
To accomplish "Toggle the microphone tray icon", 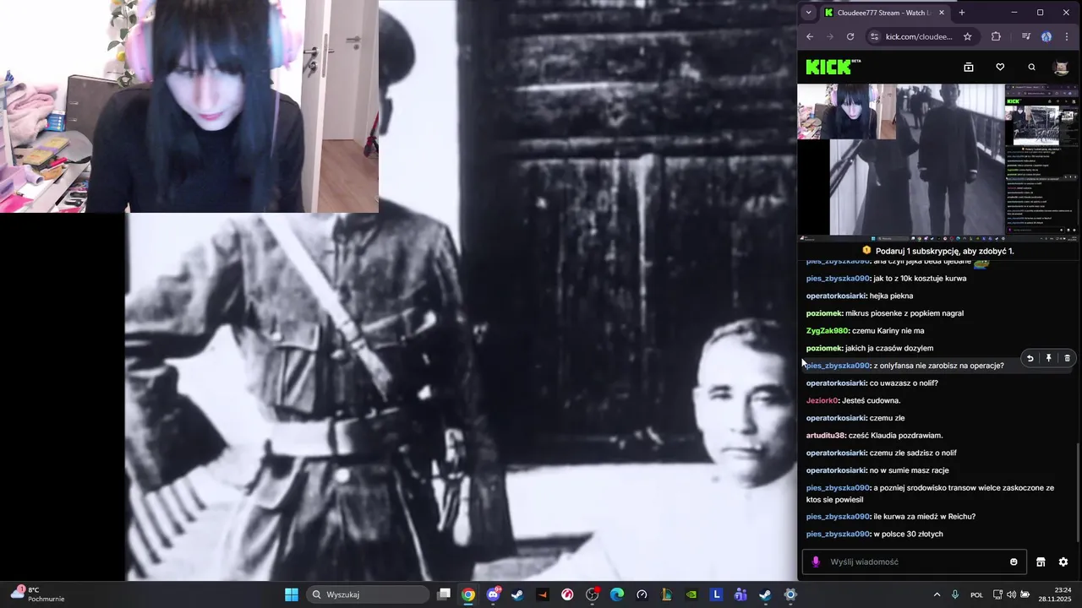I will tap(955, 594).
